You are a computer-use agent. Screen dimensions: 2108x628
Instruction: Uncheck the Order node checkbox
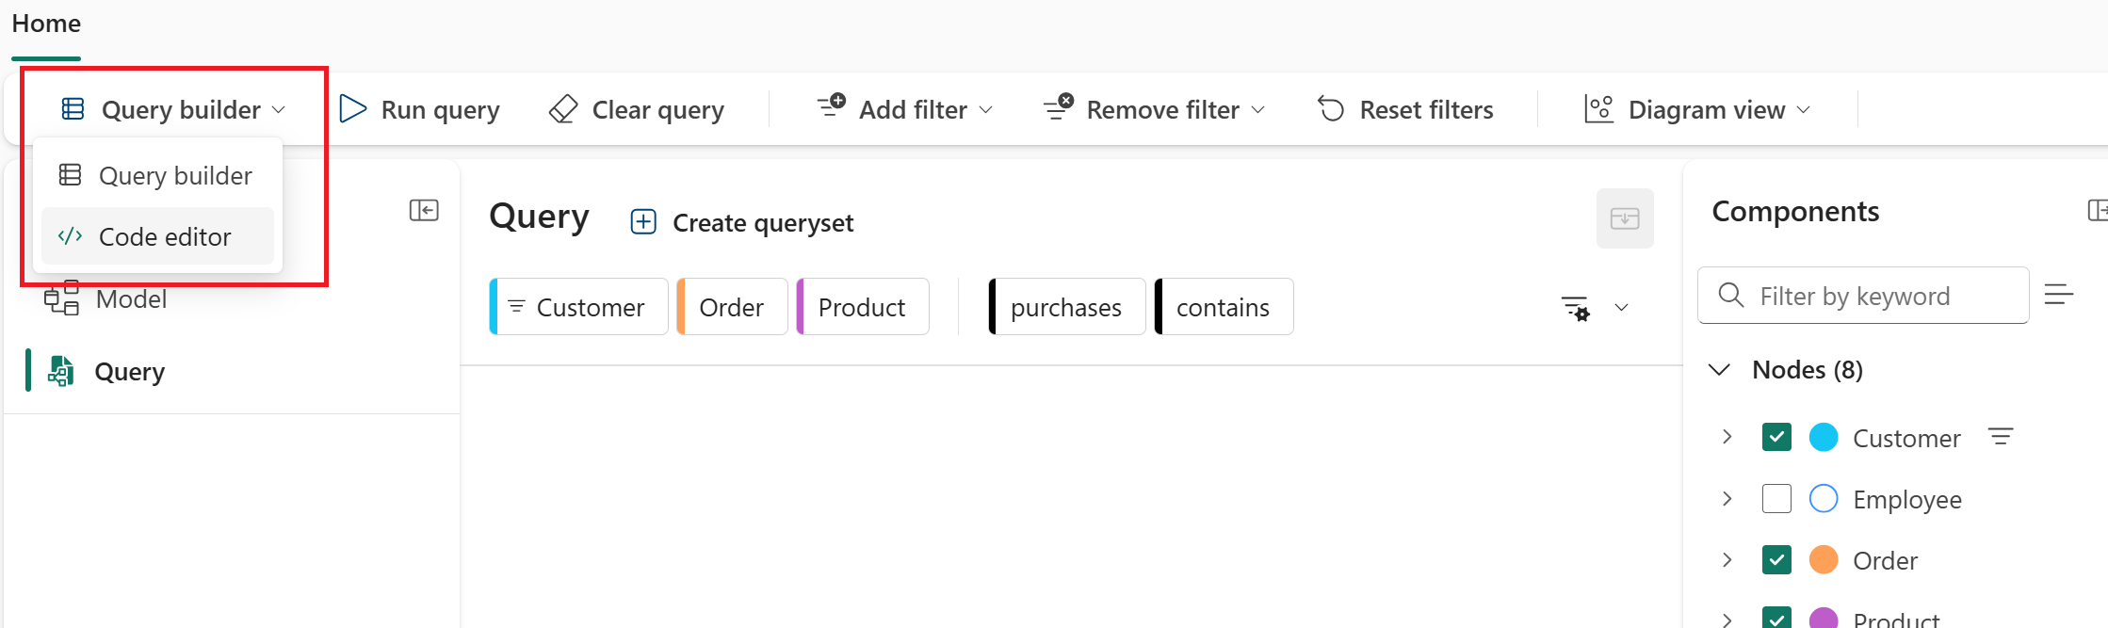coord(1776,559)
